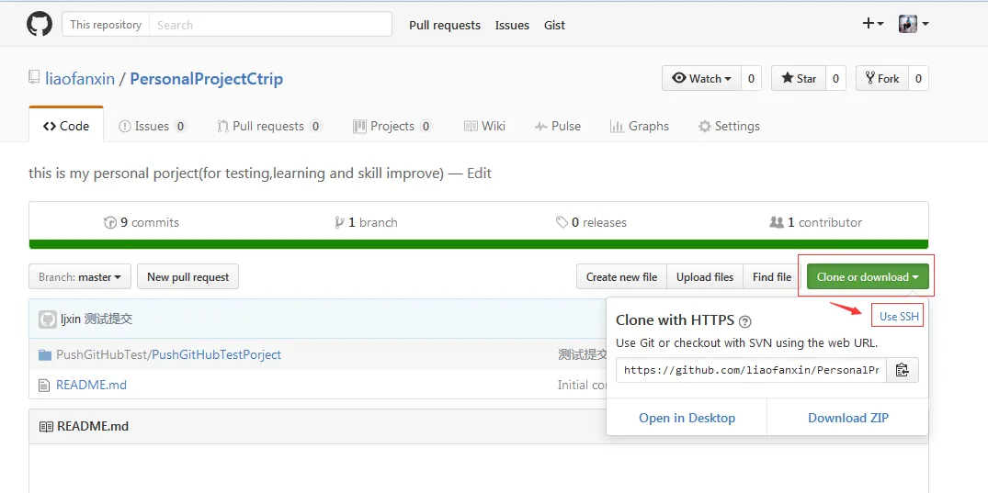988x493 pixels.
Task: Switch to the repository Pull requests tab
Action: click(x=269, y=126)
